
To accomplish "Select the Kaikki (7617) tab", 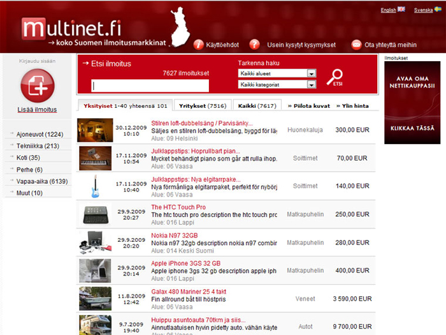I will click(257, 106).
